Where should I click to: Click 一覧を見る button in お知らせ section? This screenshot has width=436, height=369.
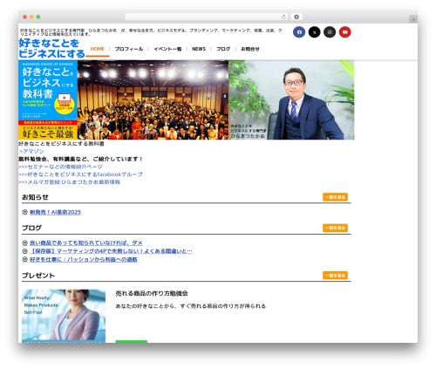click(335, 197)
